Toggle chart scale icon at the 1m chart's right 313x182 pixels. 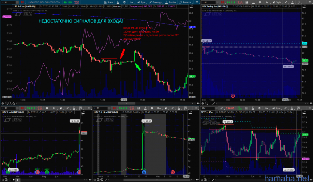point(191,7)
